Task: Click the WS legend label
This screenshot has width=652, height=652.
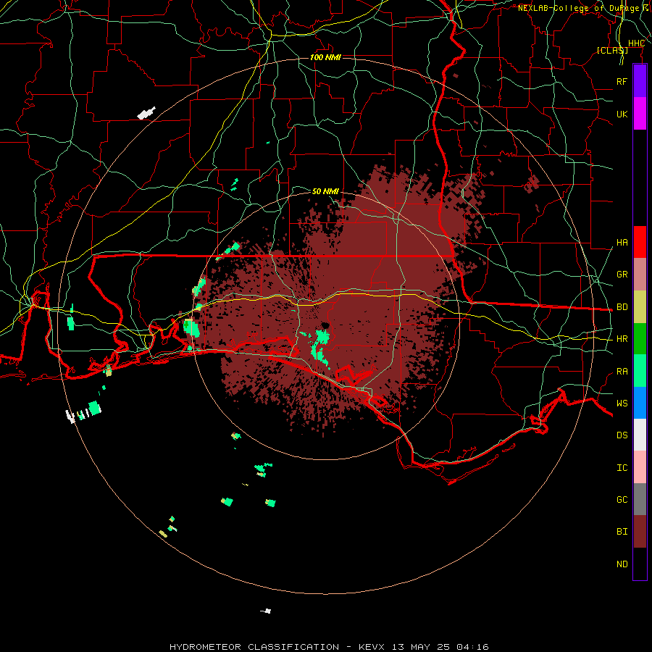Action: pyautogui.click(x=622, y=403)
